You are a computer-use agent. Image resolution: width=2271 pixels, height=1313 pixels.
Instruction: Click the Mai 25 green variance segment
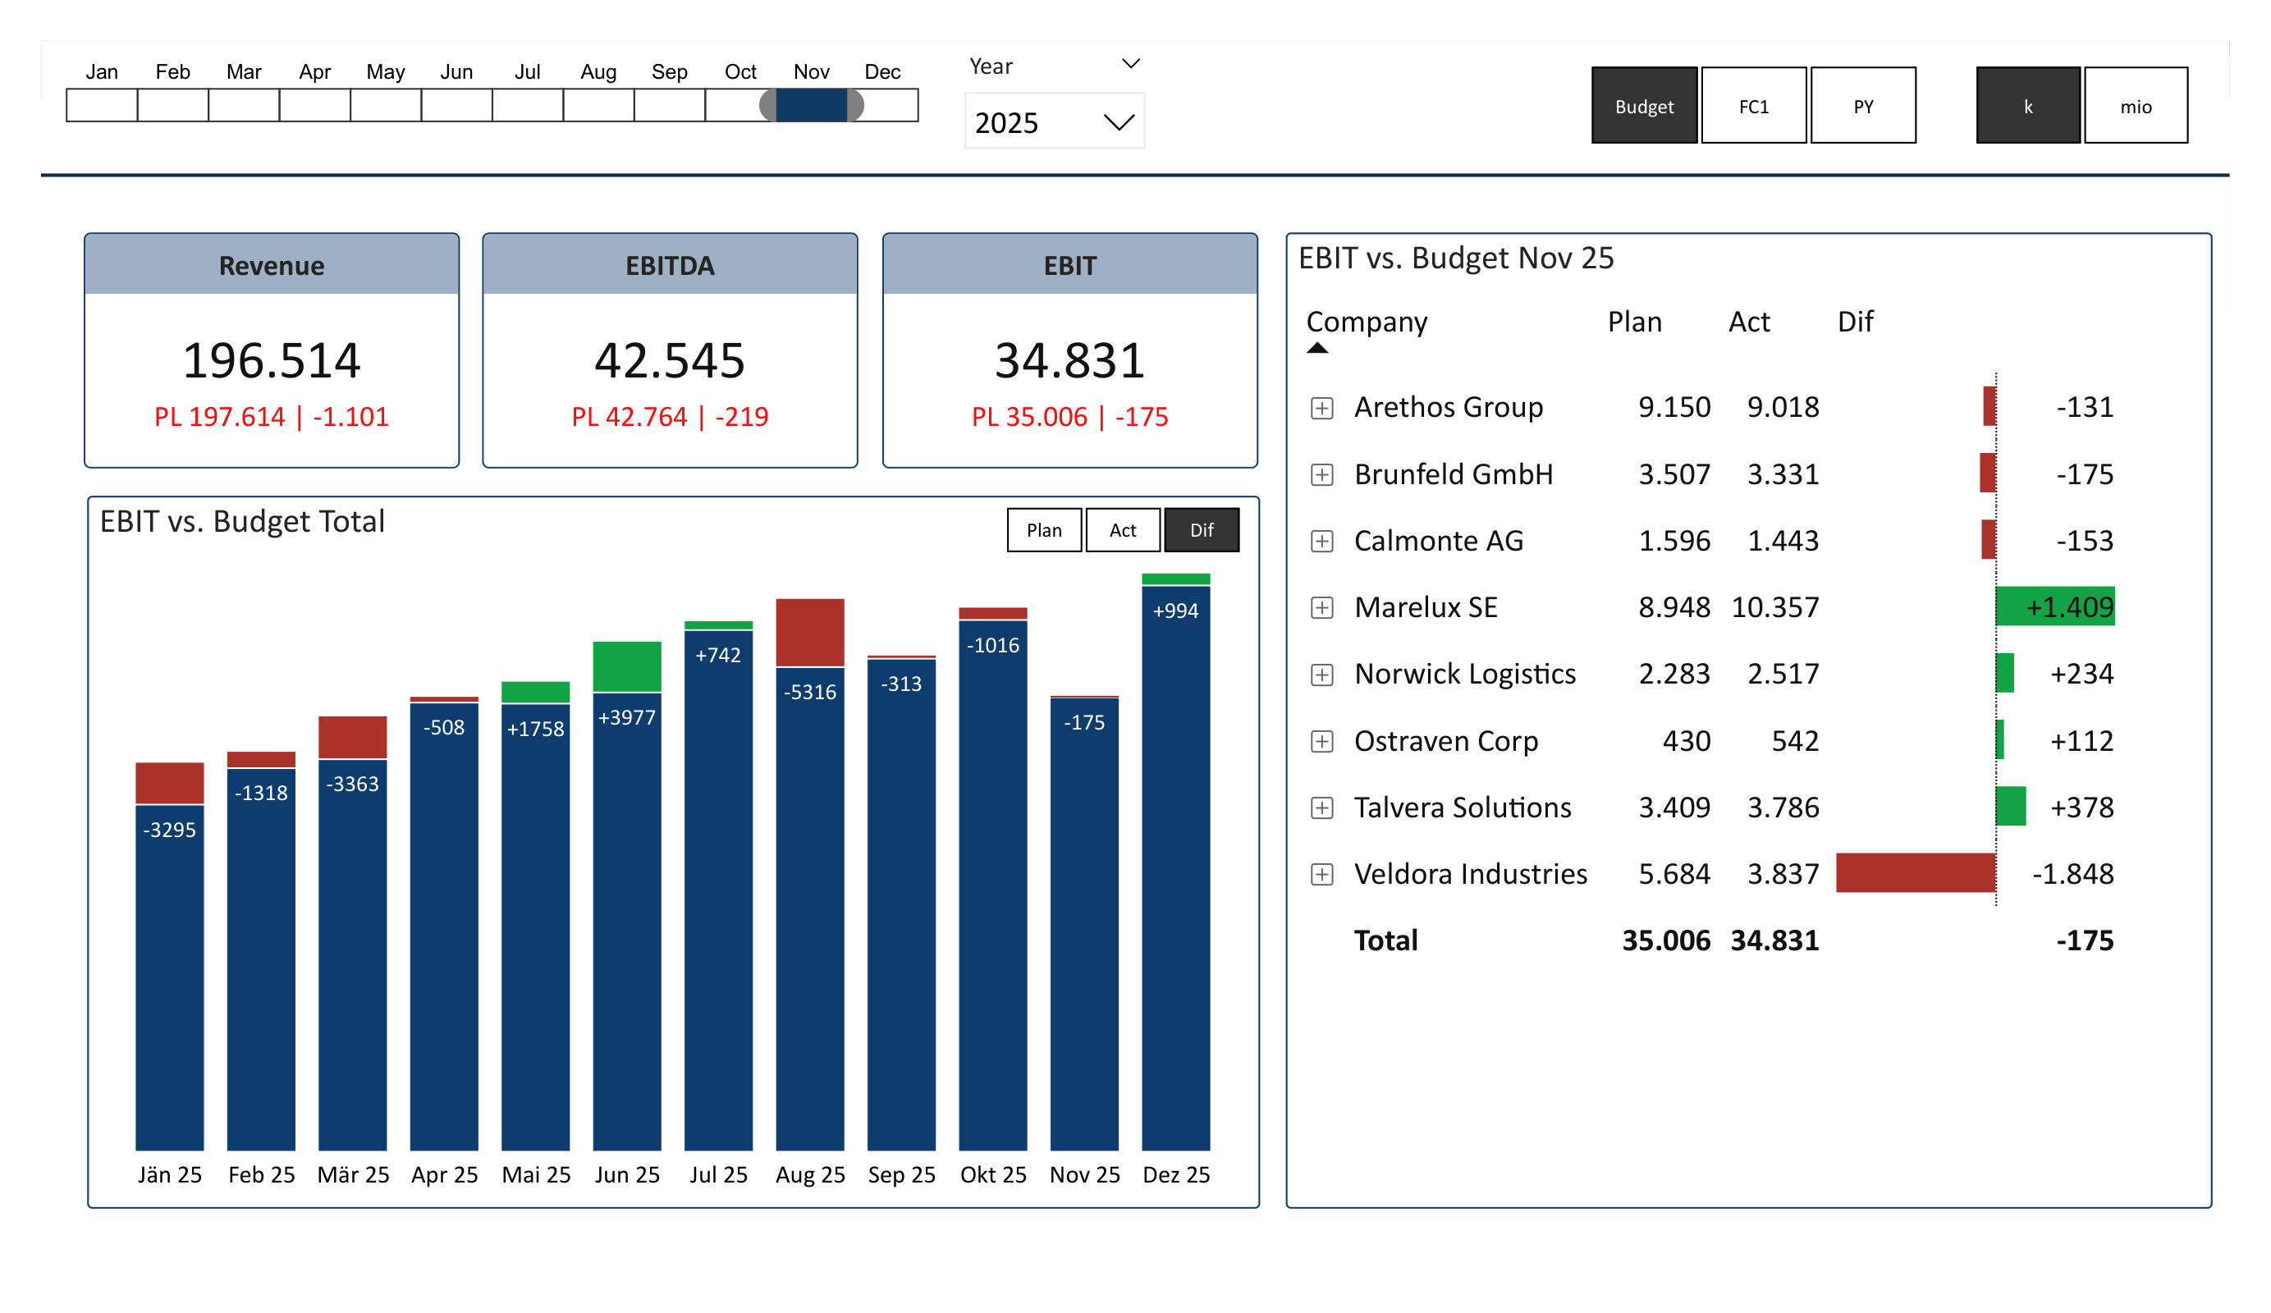click(535, 691)
